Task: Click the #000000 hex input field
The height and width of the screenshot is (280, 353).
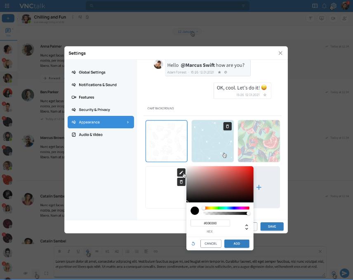Action: (210, 223)
